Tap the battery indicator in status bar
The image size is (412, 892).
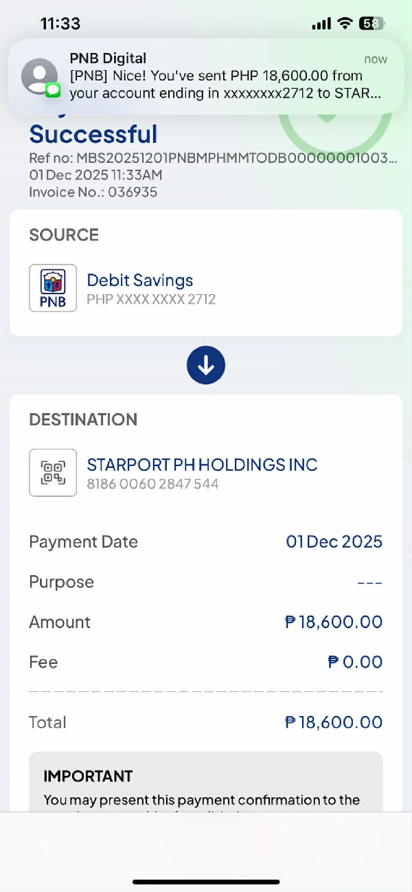pyautogui.click(x=371, y=23)
